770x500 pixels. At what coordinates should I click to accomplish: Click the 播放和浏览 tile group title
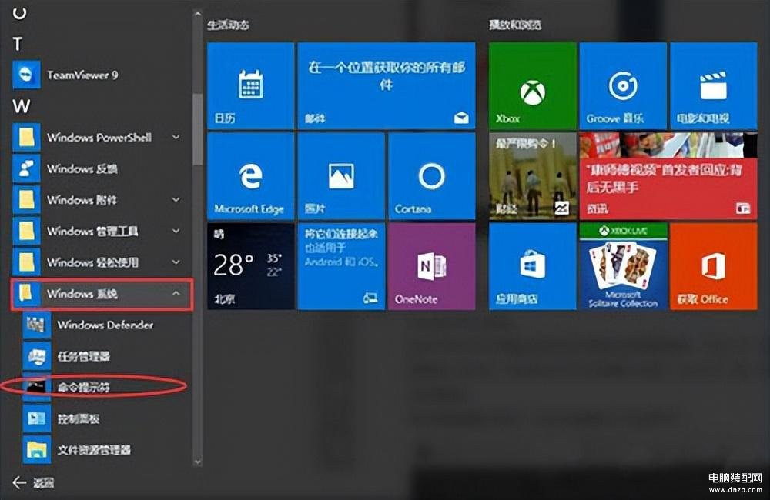coord(515,25)
